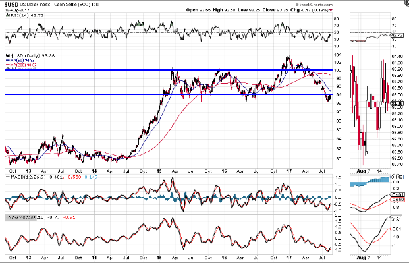Viewport: 409px width, 263px height.
Task: Click the 0.149 histogram tag in zoom panel
Action: click(x=397, y=177)
